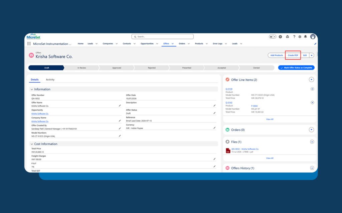This screenshot has width=342, height=213.
Task: Select the In Review path stage
Action: click(x=81, y=68)
